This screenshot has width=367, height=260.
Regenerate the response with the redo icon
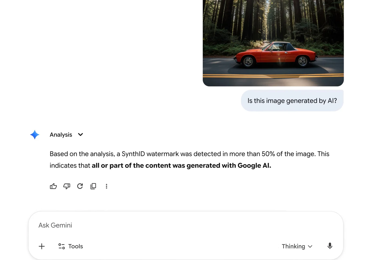click(80, 186)
